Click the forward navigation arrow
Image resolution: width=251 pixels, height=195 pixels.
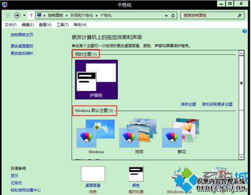(x=17, y=16)
